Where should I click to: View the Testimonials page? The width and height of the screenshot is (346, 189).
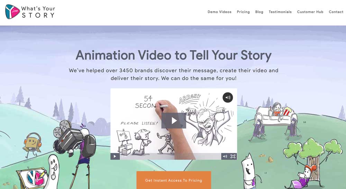tap(280, 12)
